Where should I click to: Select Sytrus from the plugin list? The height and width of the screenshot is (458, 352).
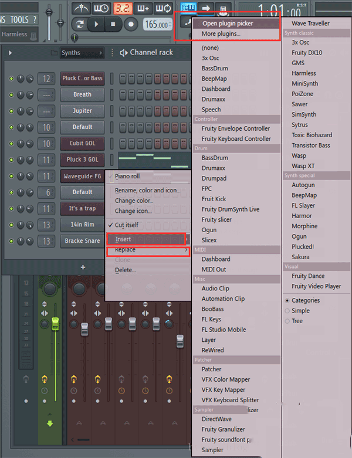coord(300,125)
